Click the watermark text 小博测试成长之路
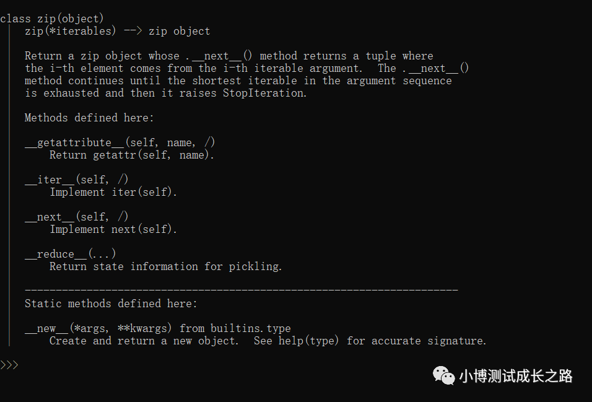The image size is (592, 402). (516, 376)
